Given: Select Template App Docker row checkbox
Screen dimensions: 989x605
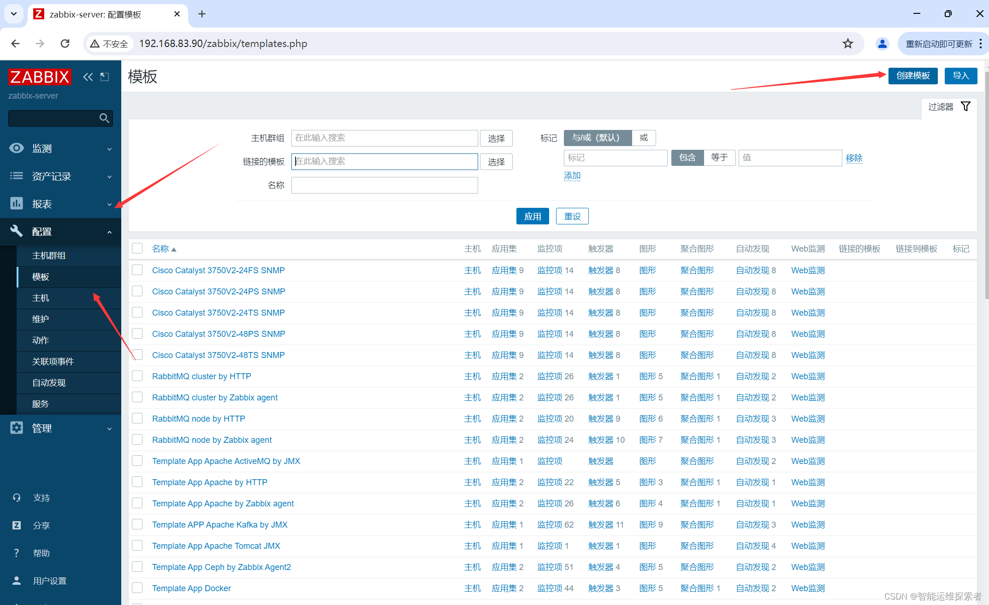Looking at the screenshot, I should pyautogui.click(x=137, y=588).
